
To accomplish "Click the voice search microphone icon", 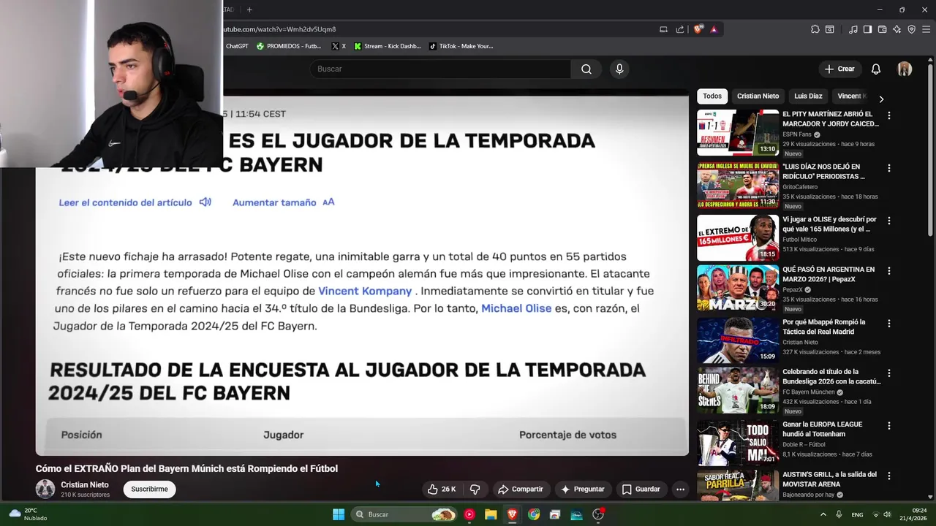I will click(x=619, y=69).
